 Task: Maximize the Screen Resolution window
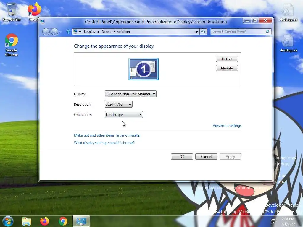pos(255,20)
